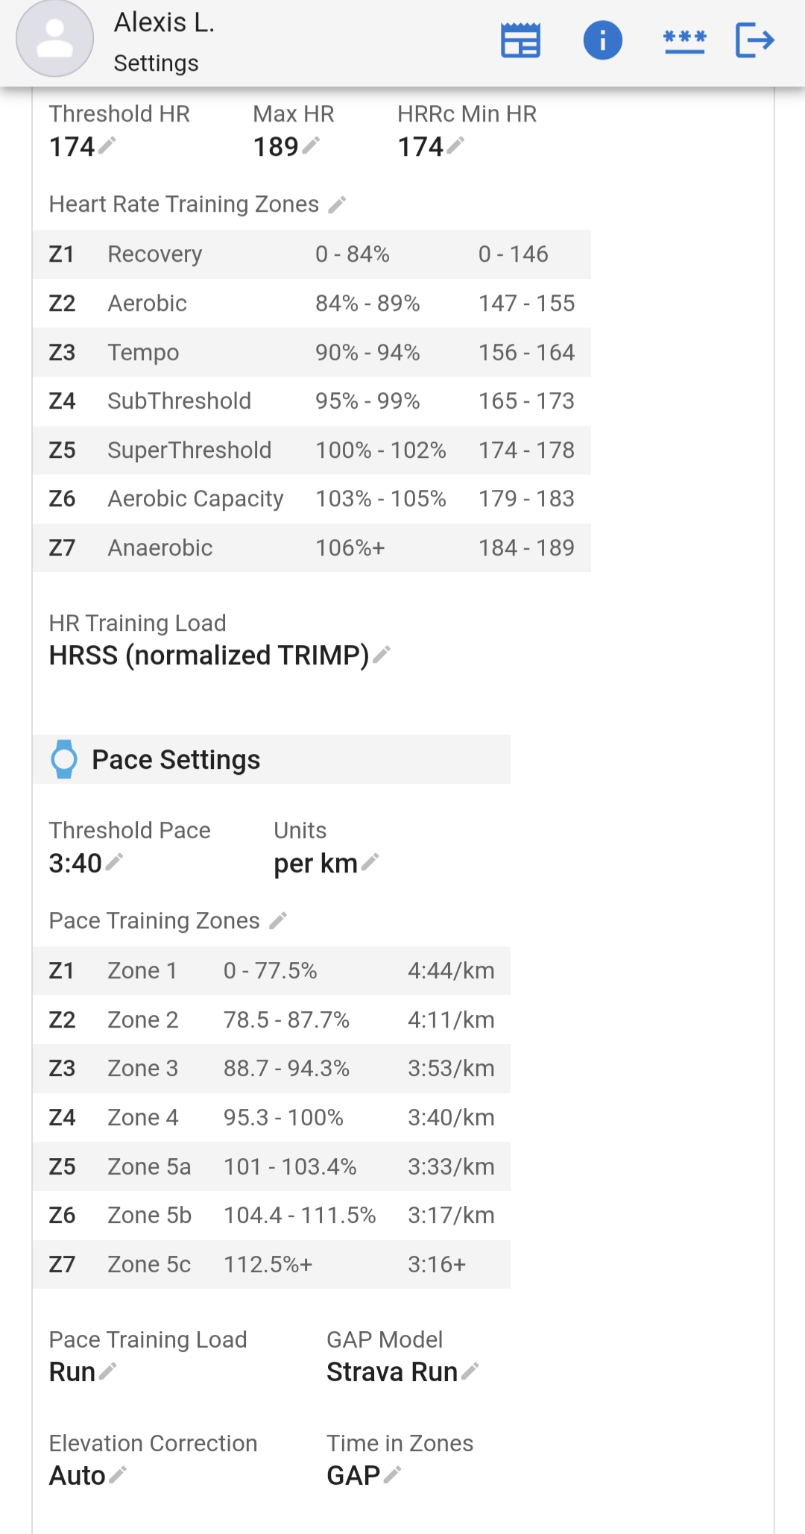Image resolution: width=805 pixels, height=1534 pixels.
Task: Edit Threshold HR value pencil
Action: pos(107,145)
